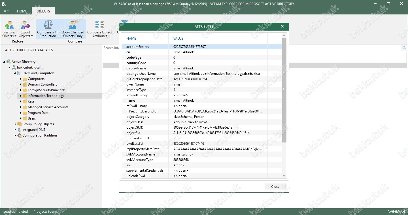Screen dimensions: 408x215
Task: Collapse the Users and Computers node
Action: (x=15, y=73)
